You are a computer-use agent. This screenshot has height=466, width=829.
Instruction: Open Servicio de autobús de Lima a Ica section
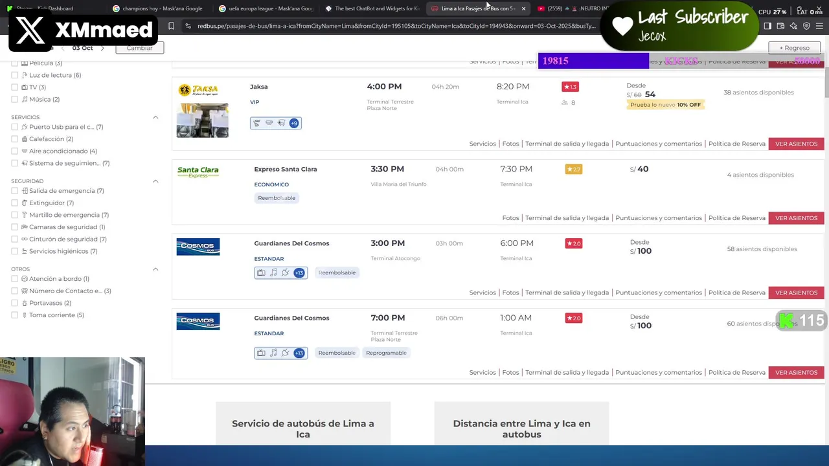(303, 428)
